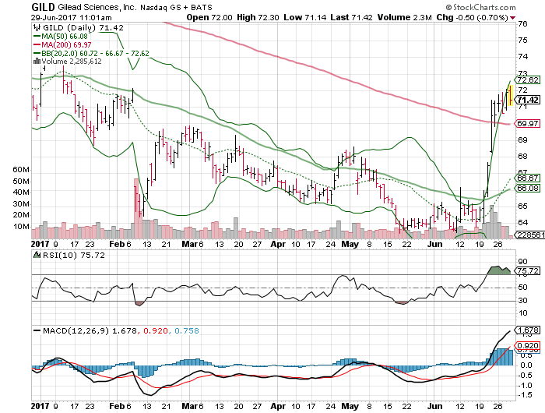Click the 1.678 MACD value tag on right axis
This screenshot has width=545, height=413.
coord(527,330)
